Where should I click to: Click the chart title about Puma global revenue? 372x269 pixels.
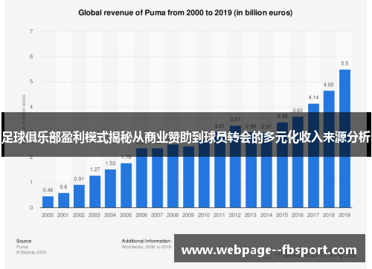coord(185,13)
